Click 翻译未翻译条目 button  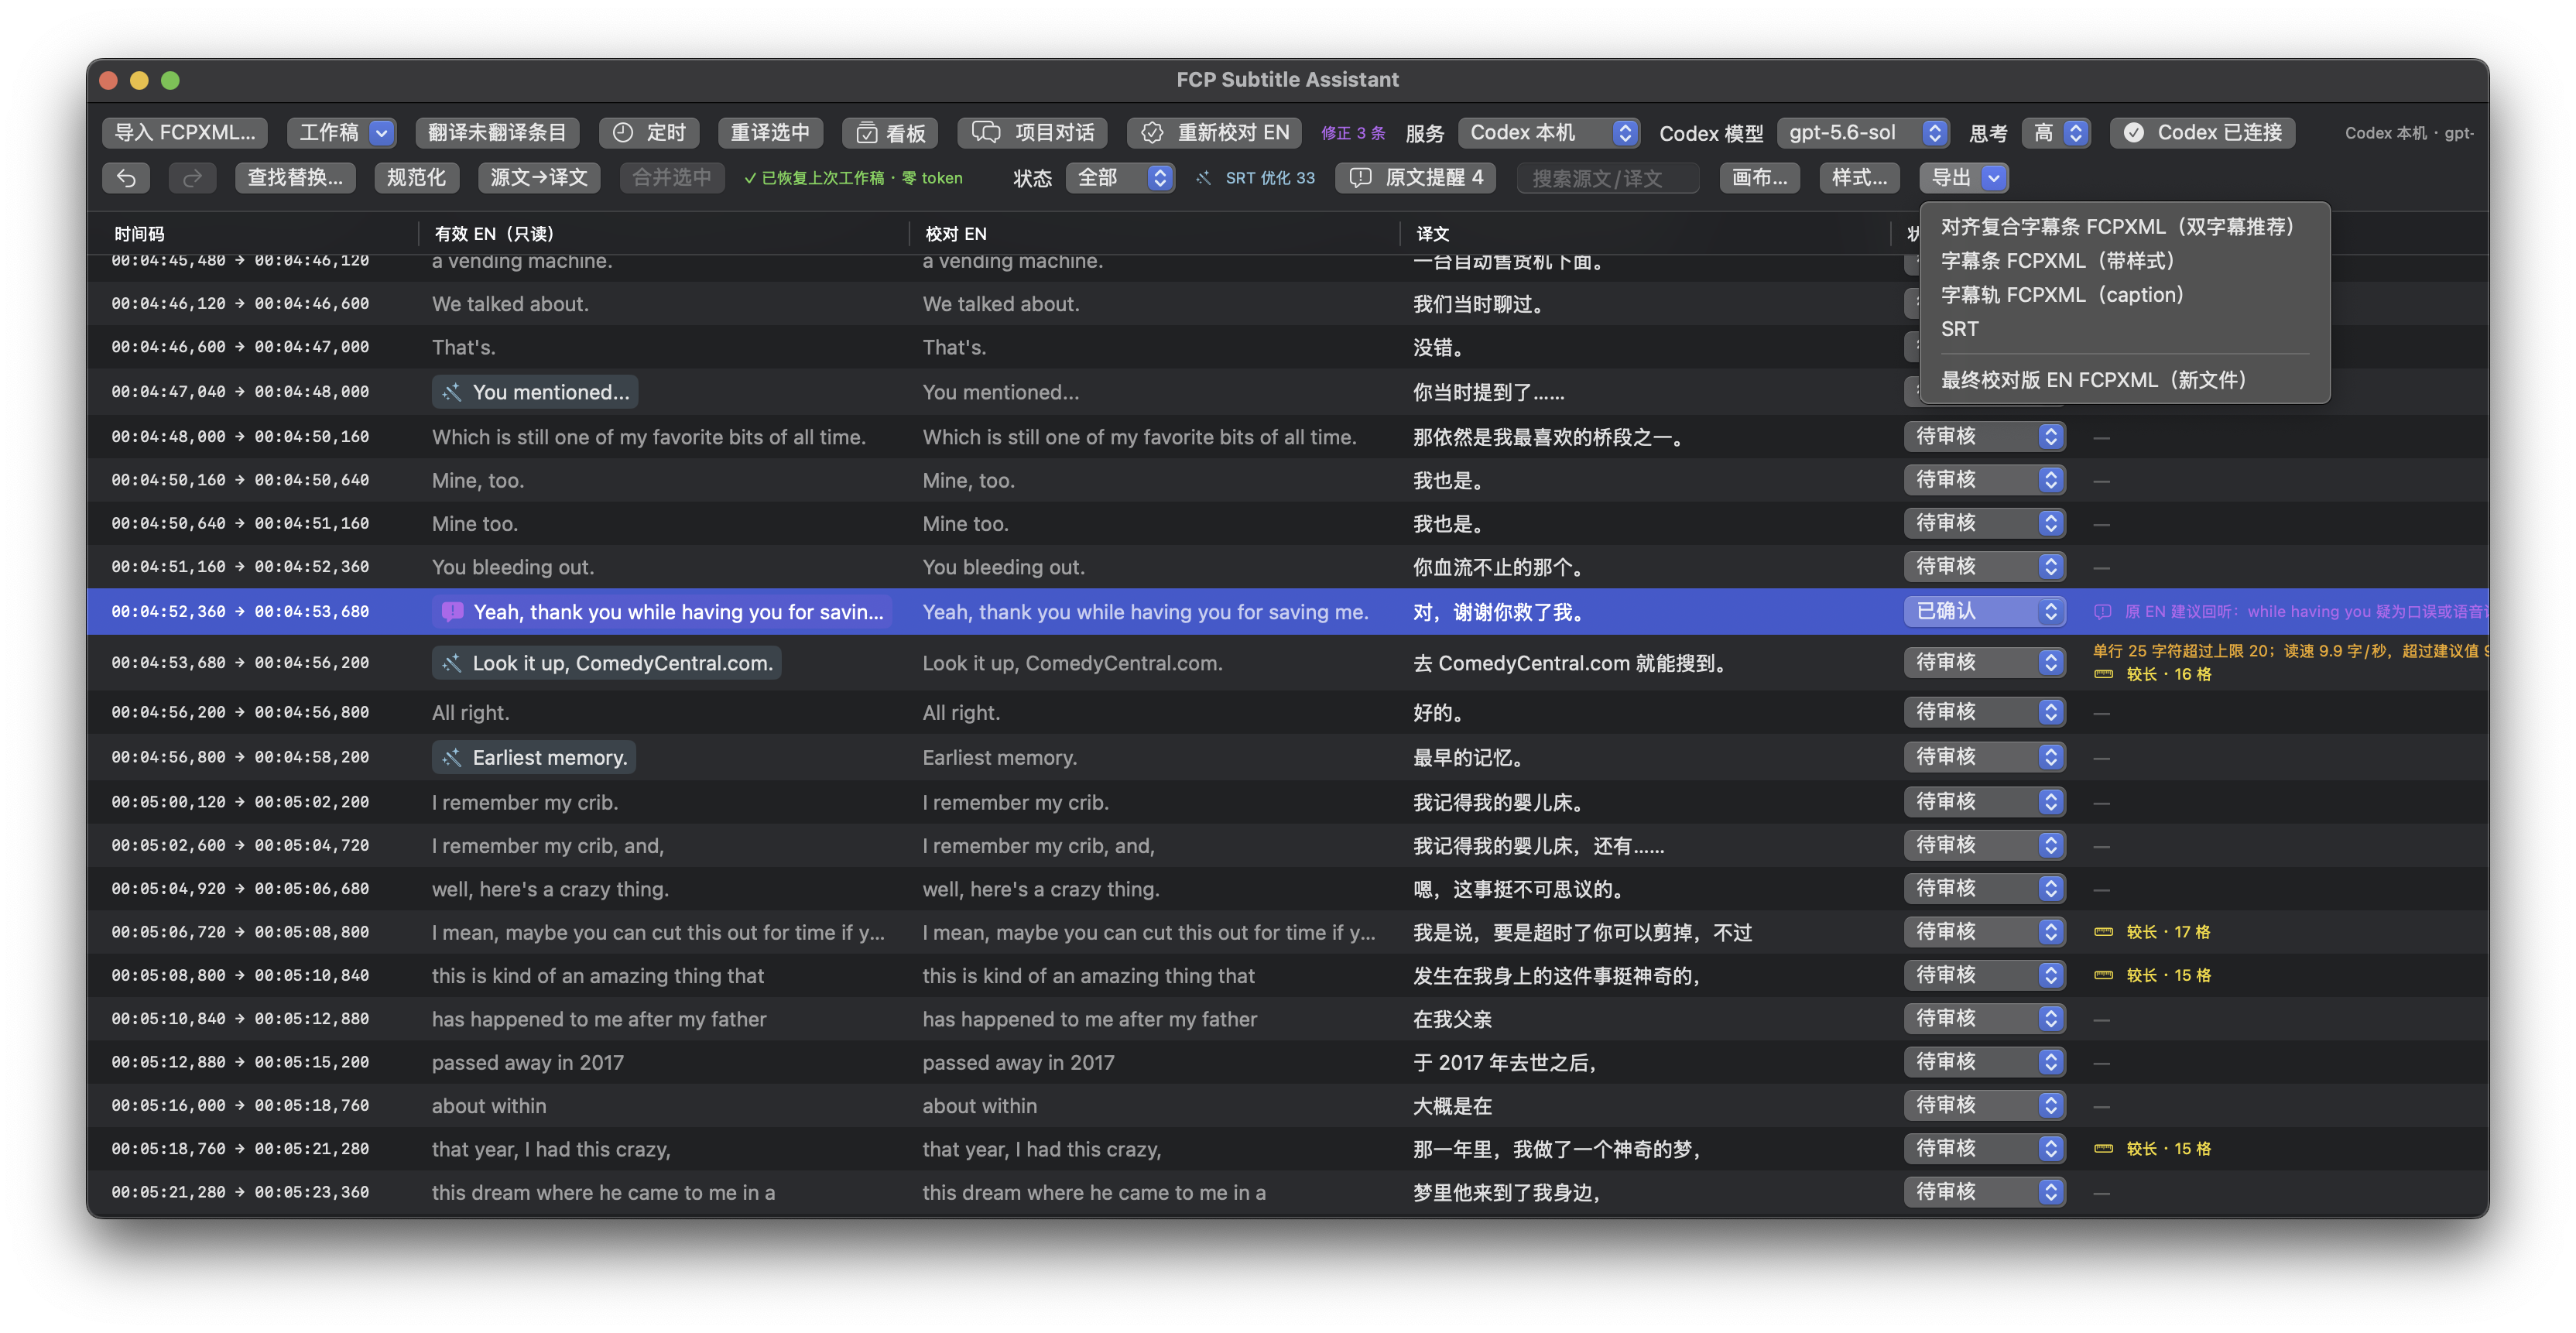[497, 133]
